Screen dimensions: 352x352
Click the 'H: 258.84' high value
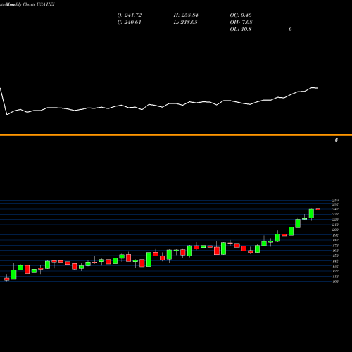(x=186, y=15)
